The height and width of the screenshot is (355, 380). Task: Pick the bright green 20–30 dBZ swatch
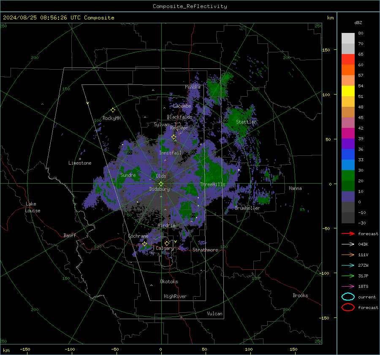pos(348,176)
